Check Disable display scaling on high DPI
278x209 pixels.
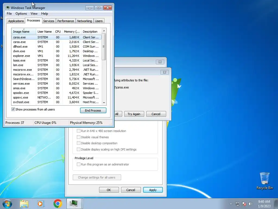click(78, 149)
